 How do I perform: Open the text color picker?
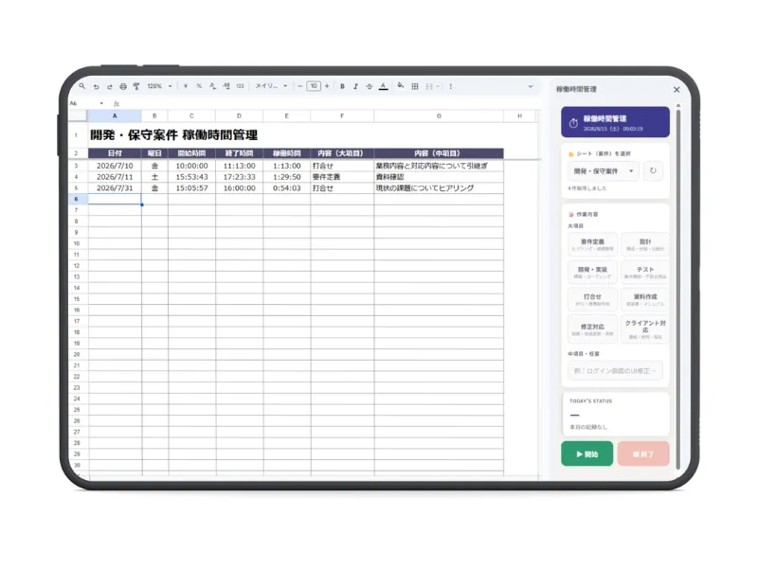click(384, 86)
